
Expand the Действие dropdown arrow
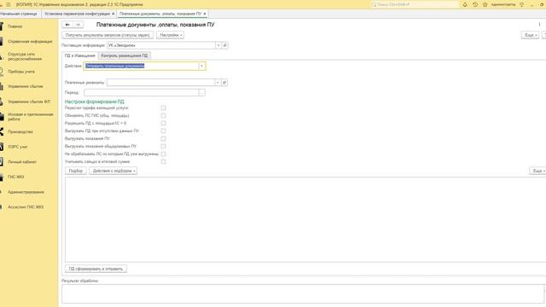[x=201, y=67]
